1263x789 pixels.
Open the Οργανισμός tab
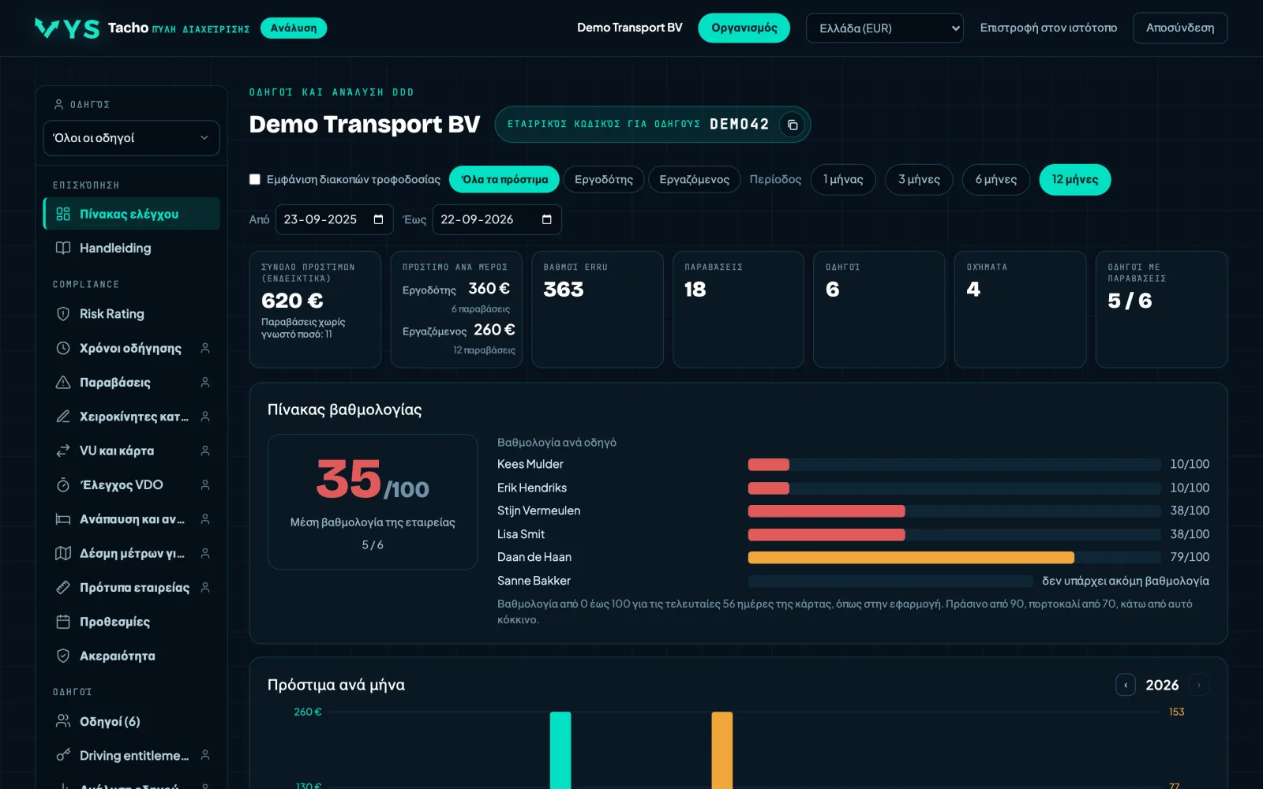(744, 28)
